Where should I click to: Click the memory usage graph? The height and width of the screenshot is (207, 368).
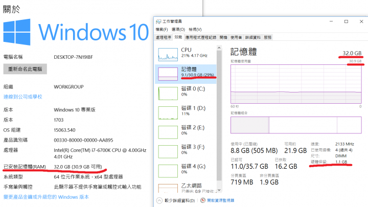(296, 84)
